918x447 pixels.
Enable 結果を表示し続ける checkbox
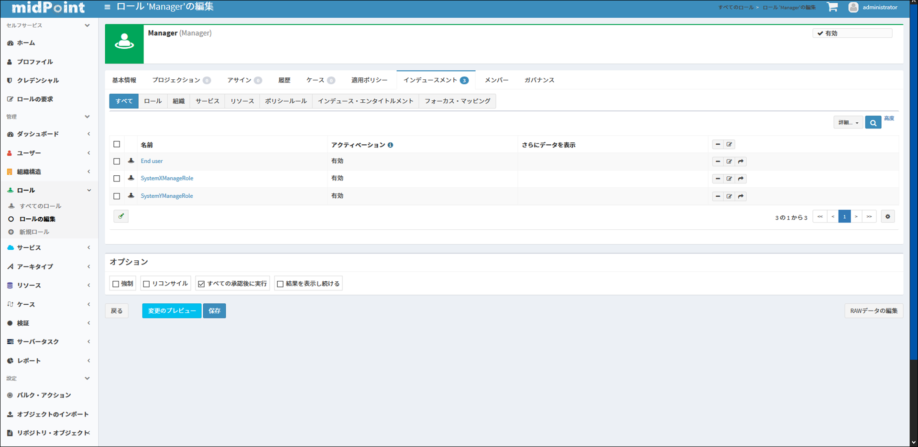tap(280, 284)
